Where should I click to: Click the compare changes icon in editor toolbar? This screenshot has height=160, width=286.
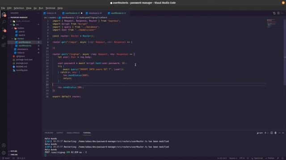coord(274,13)
